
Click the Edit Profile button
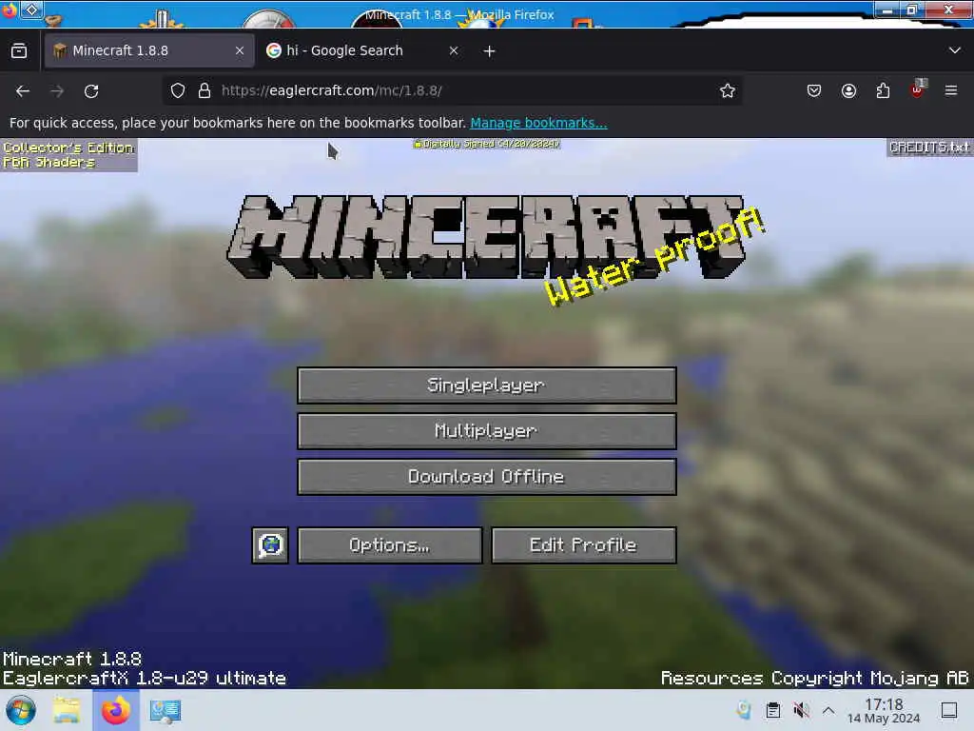(583, 545)
